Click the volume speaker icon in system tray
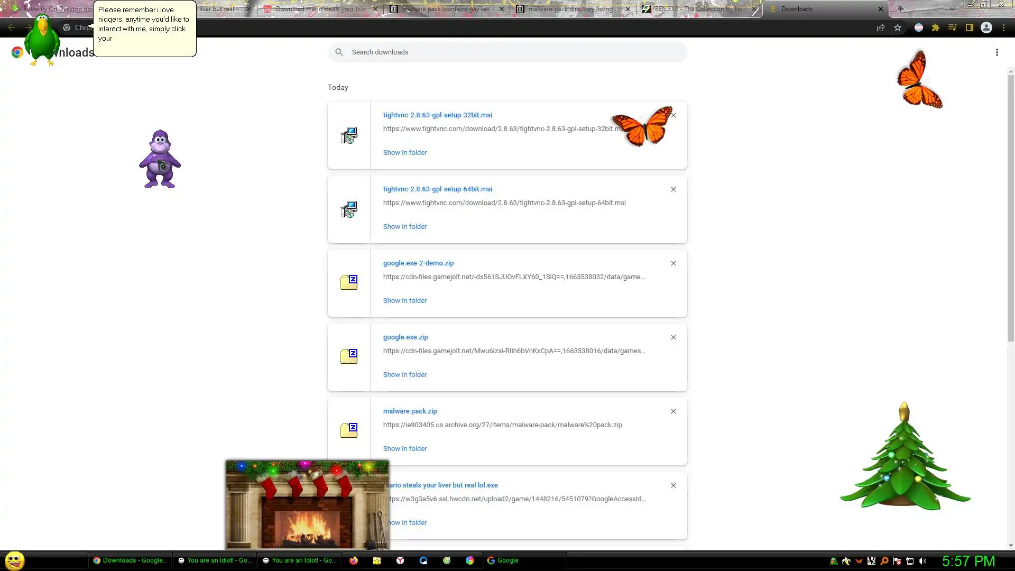The image size is (1015, 571). (x=922, y=561)
